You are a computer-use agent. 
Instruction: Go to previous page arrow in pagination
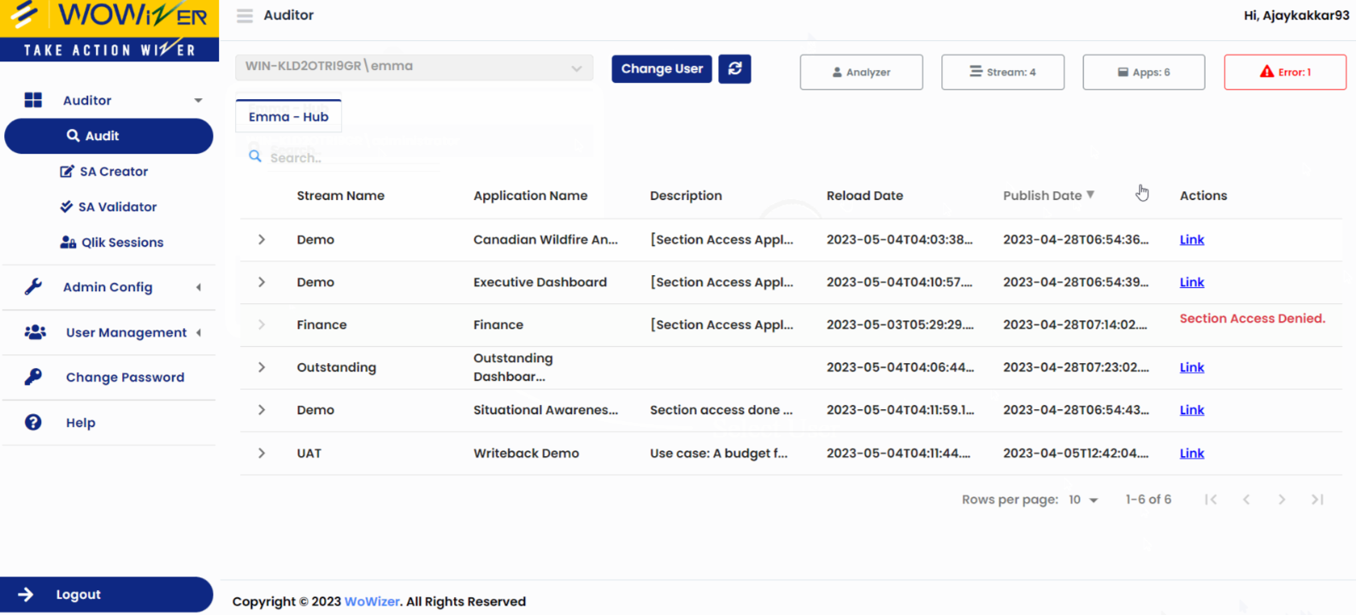(1247, 500)
